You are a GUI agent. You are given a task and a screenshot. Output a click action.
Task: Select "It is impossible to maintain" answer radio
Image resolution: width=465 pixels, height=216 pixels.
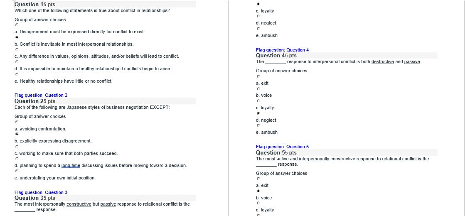[16, 62]
